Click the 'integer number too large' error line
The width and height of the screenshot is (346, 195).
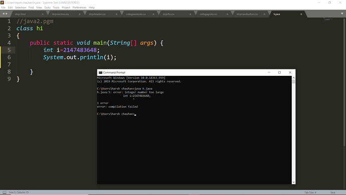[130, 92]
